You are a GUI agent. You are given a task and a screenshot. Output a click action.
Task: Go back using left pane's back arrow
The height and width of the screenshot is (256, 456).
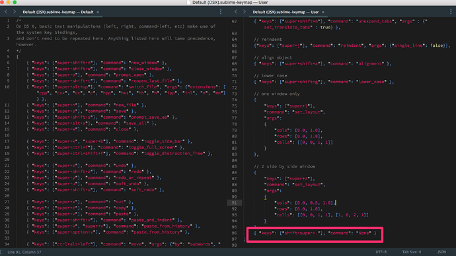coord(6,12)
